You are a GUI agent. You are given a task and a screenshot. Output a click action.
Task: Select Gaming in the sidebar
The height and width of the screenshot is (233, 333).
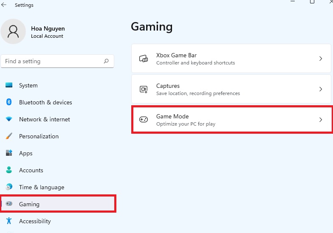click(x=58, y=204)
